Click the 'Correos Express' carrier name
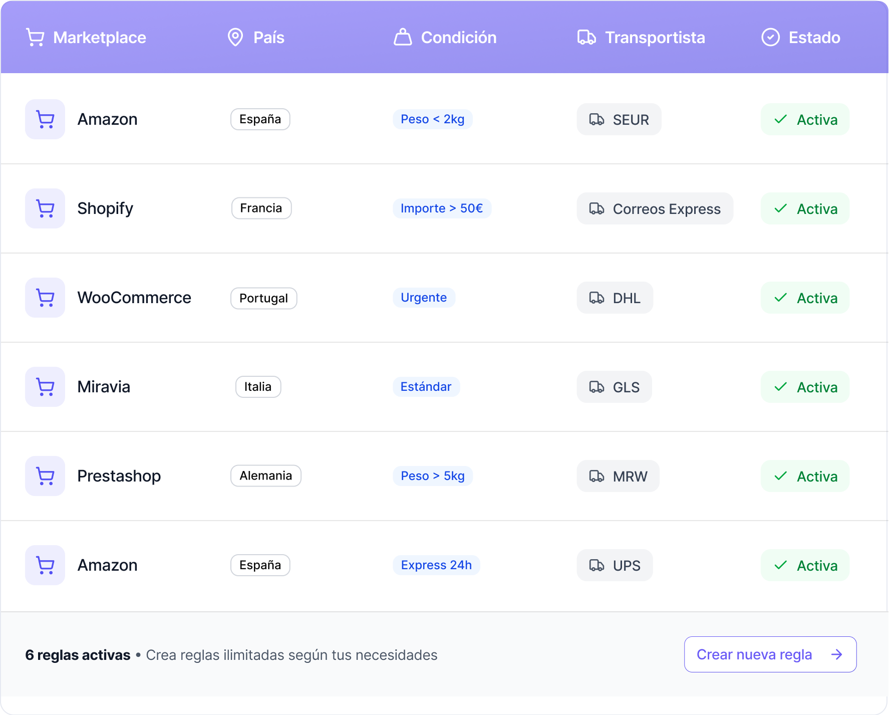 667,209
